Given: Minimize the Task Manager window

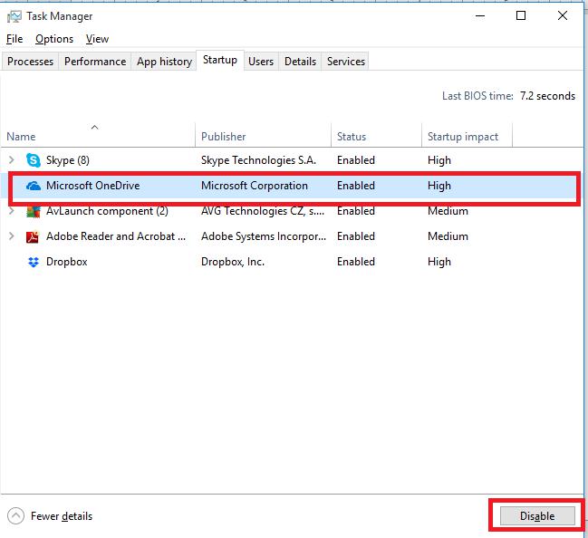Looking at the screenshot, I should click(480, 15).
